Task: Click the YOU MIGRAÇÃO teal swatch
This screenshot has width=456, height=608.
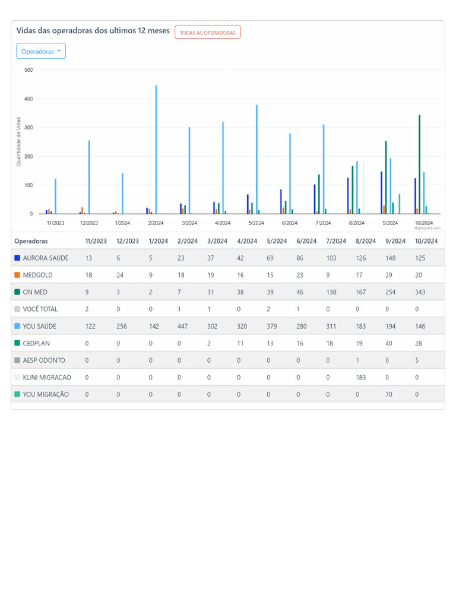Action: pos(17,394)
